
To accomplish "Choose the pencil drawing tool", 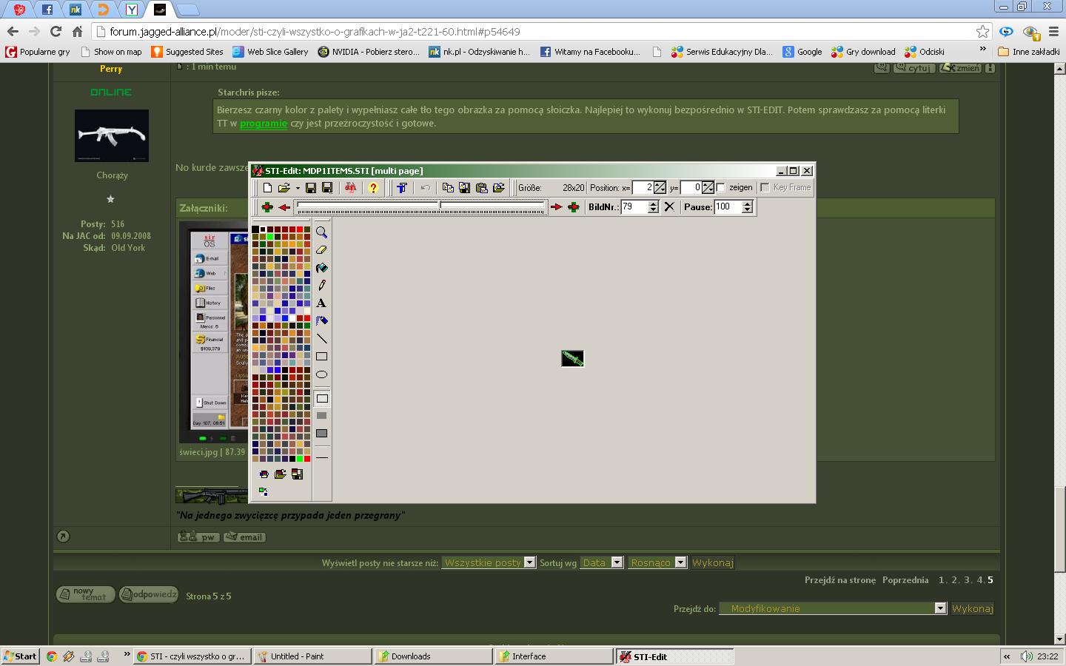I will (x=321, y=286).
